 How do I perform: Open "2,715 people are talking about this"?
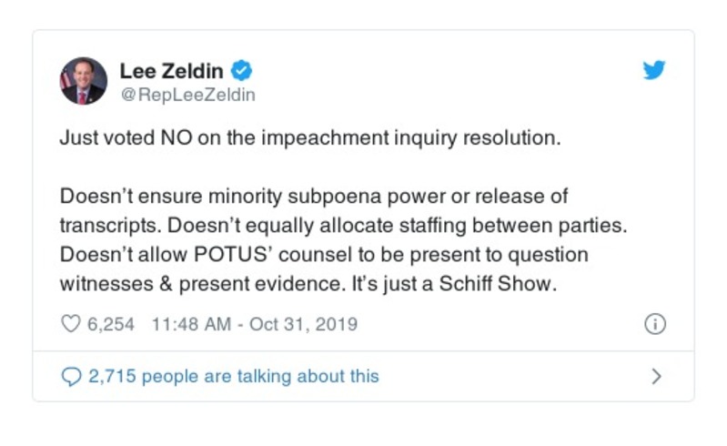tap(233, 376)
